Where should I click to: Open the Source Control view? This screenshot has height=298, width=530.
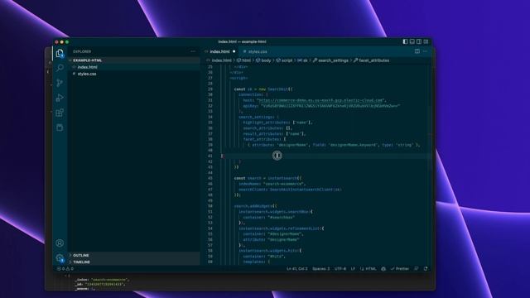[x=60, y=83]
